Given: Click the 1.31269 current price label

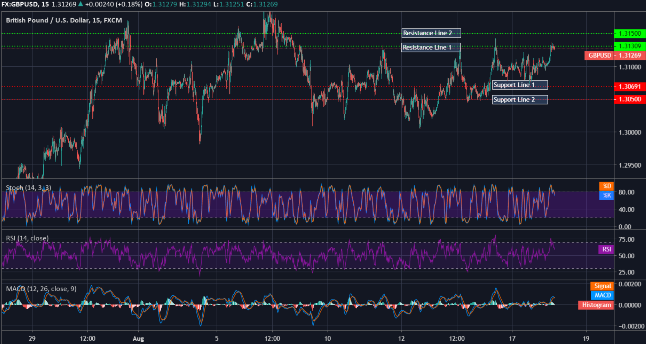Looking at the screenshot, I should pos(630,56).
